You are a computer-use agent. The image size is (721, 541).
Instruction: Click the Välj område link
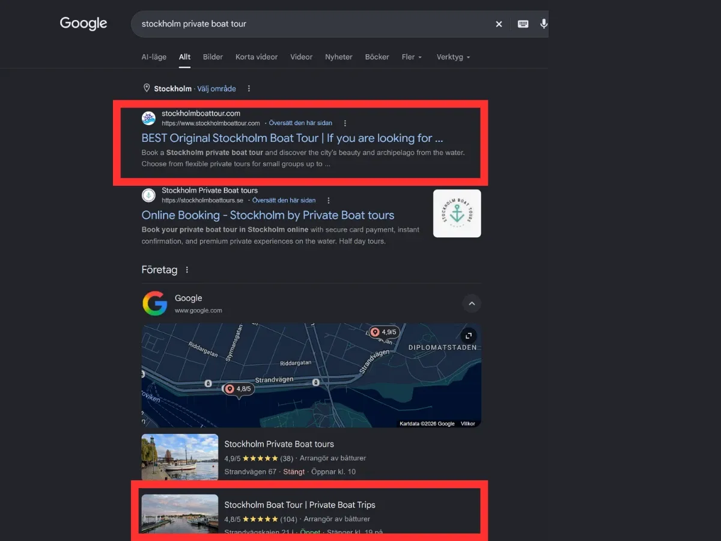(x=216, y=88)
